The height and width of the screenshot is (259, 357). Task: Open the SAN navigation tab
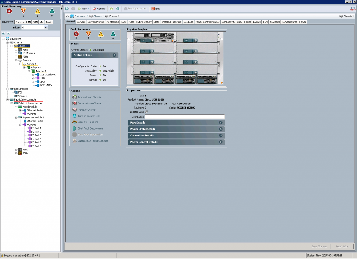35,22
